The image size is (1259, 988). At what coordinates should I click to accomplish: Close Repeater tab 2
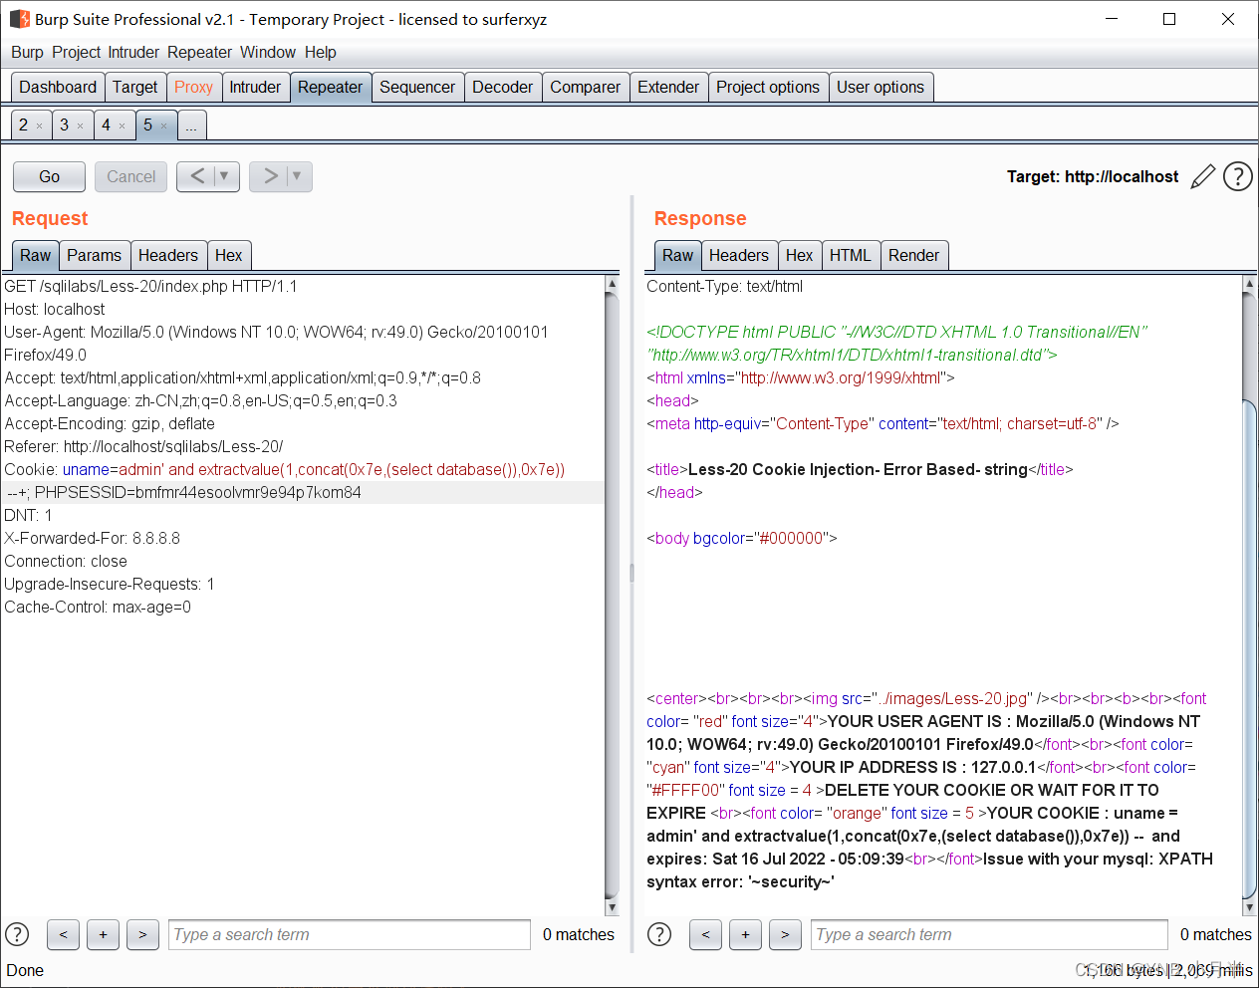coord(39,125)
